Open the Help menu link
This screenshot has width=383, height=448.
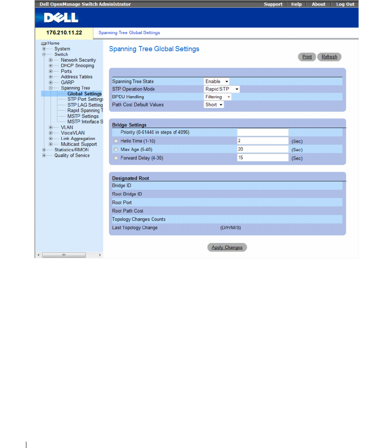click(296, 4)
